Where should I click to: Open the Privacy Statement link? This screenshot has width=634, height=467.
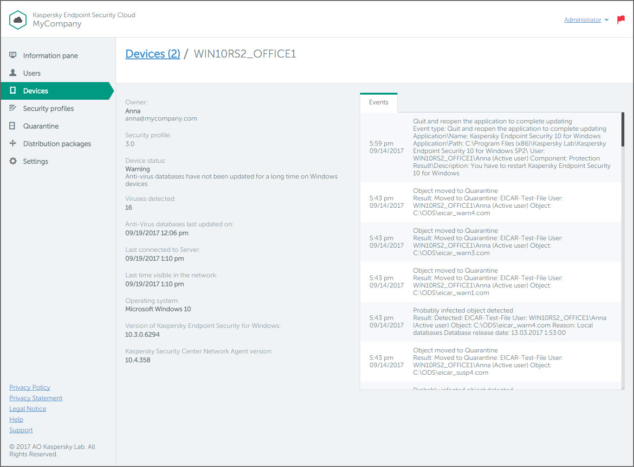coord(36,398)
